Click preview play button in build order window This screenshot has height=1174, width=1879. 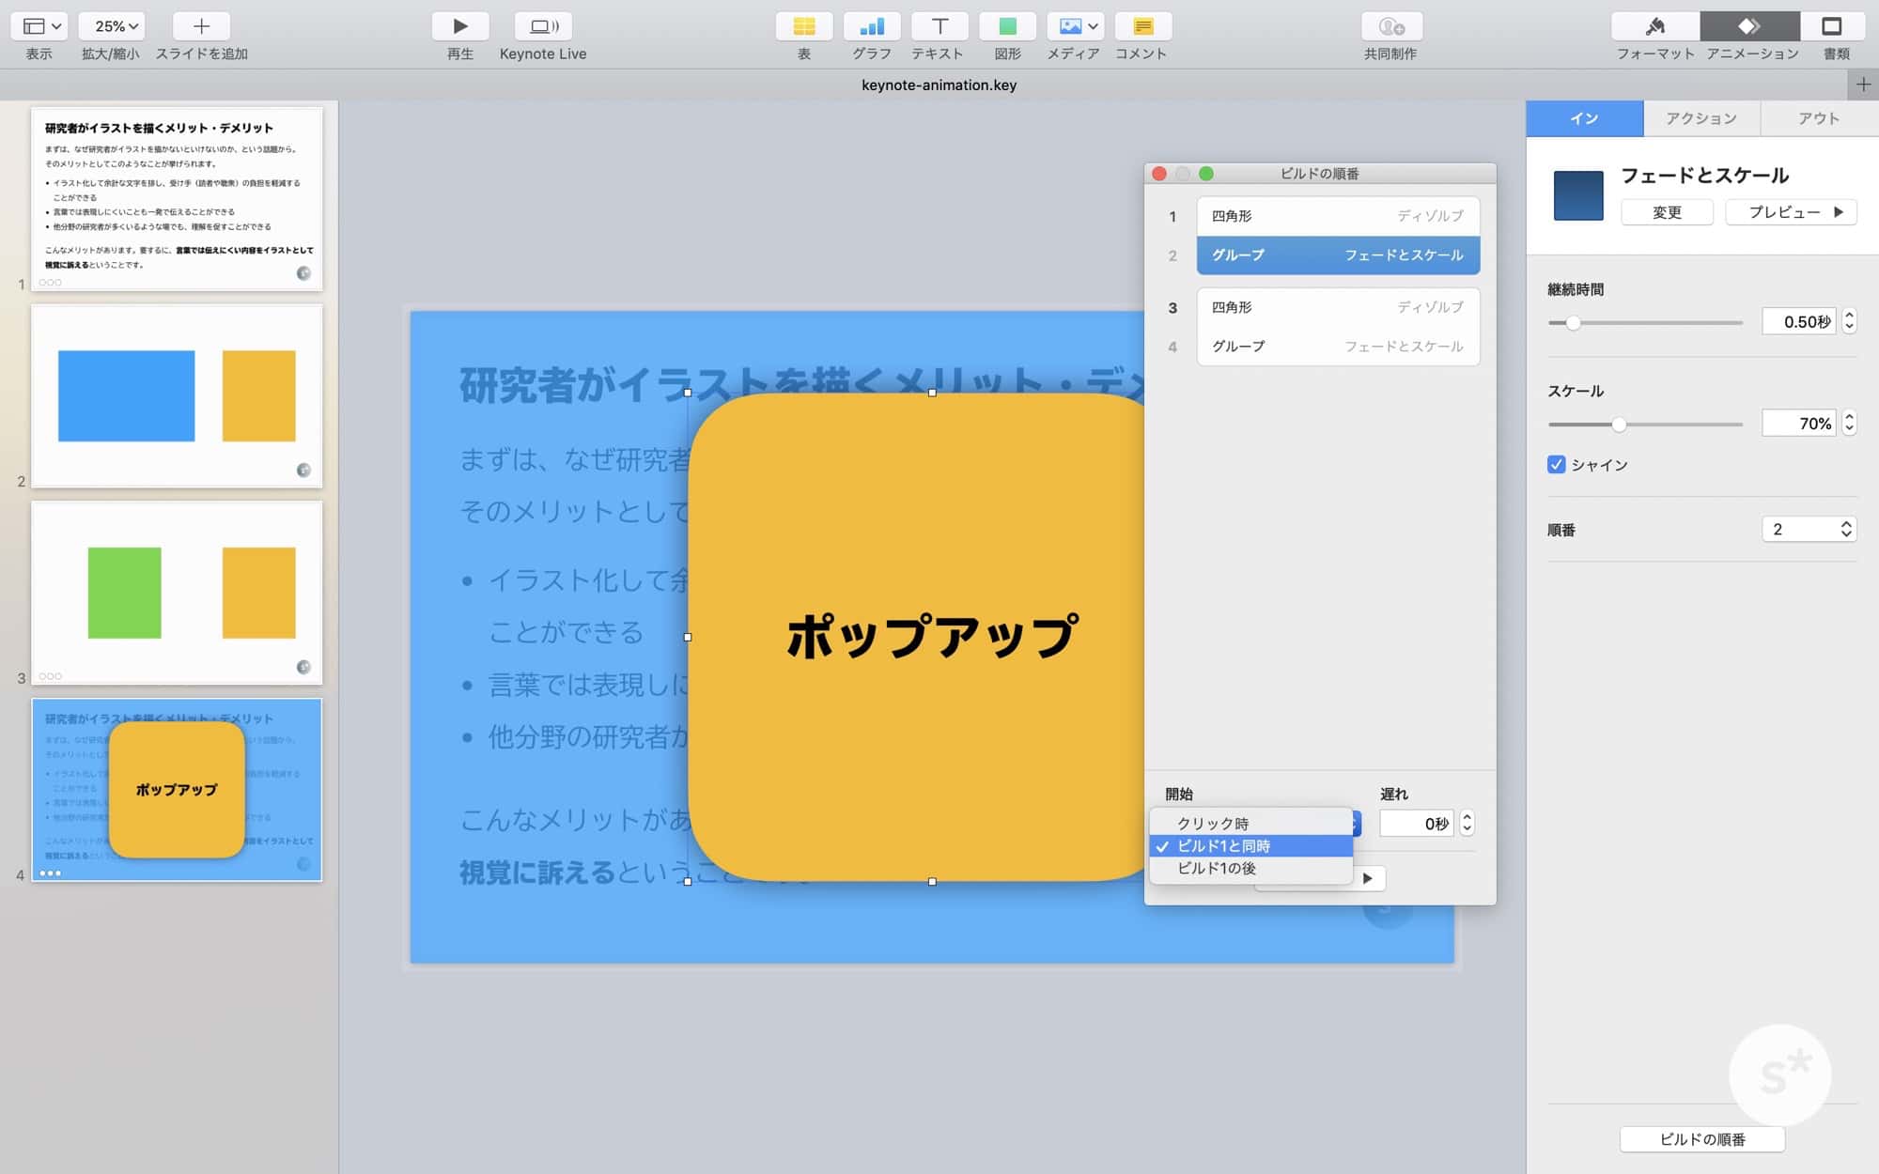(1368, 878)
